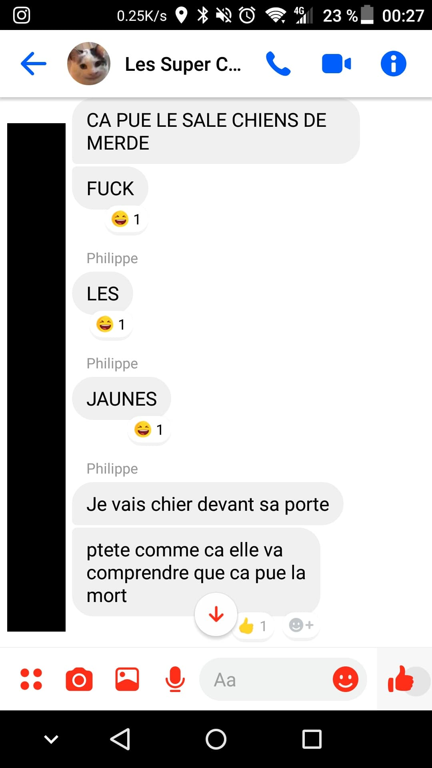
Task: Record a voice message with microphone
Action: [x=175, y=679]
